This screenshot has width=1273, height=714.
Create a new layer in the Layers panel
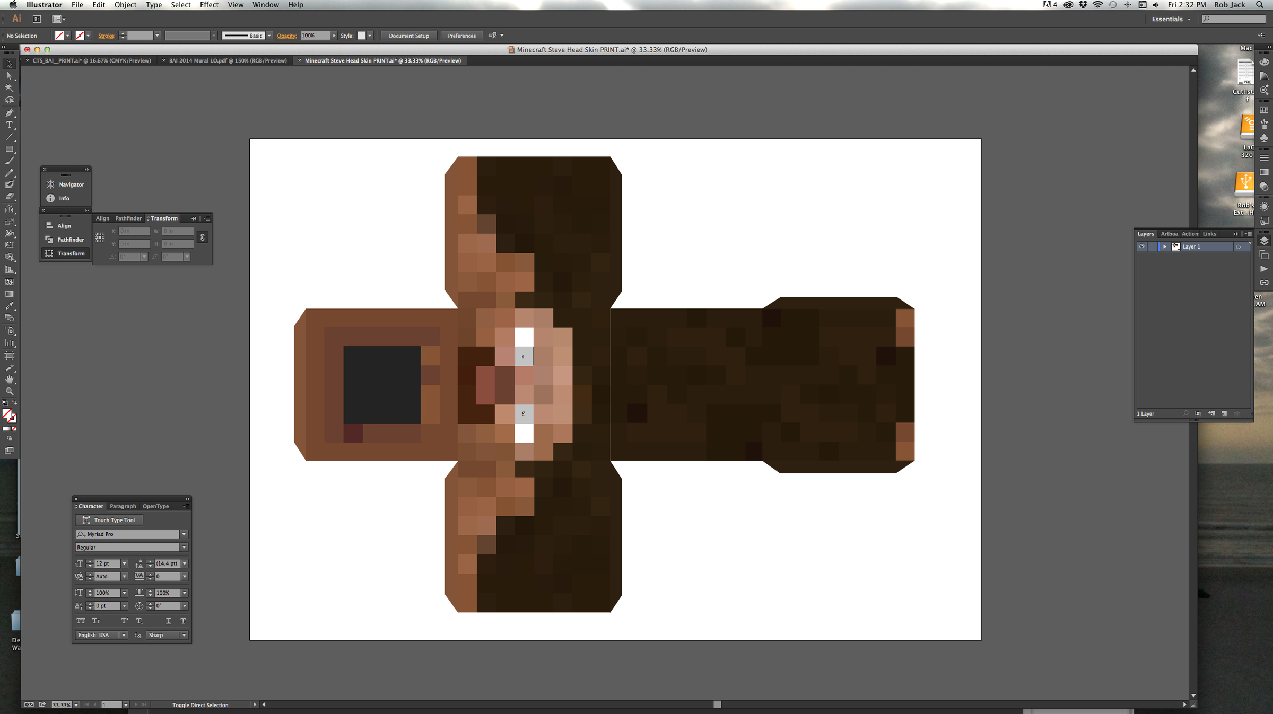click(1224, 413)
